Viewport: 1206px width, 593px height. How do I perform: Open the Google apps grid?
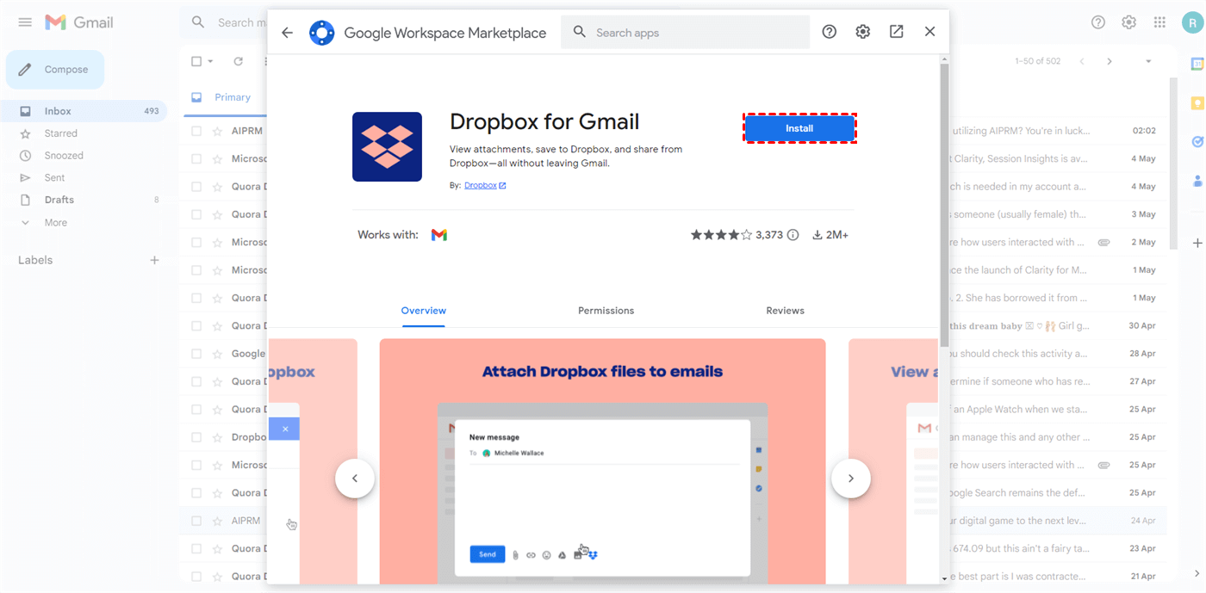coord(1159,22)
